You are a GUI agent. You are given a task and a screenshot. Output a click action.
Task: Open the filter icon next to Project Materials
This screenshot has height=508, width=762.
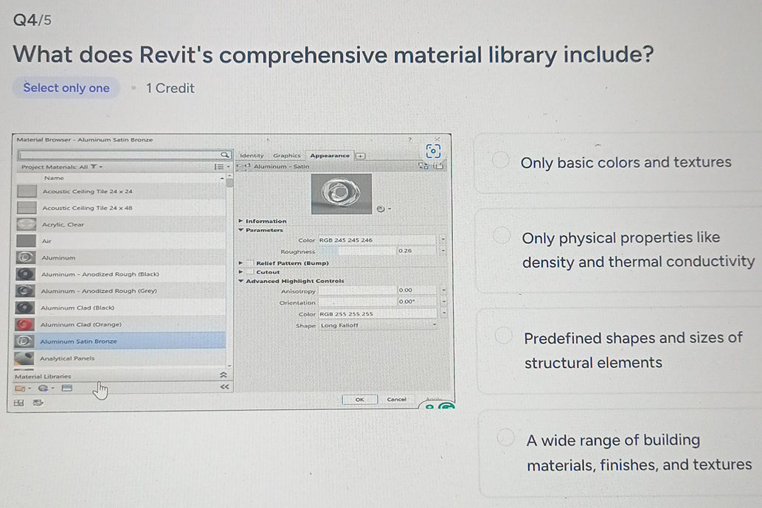click(94, 167)
